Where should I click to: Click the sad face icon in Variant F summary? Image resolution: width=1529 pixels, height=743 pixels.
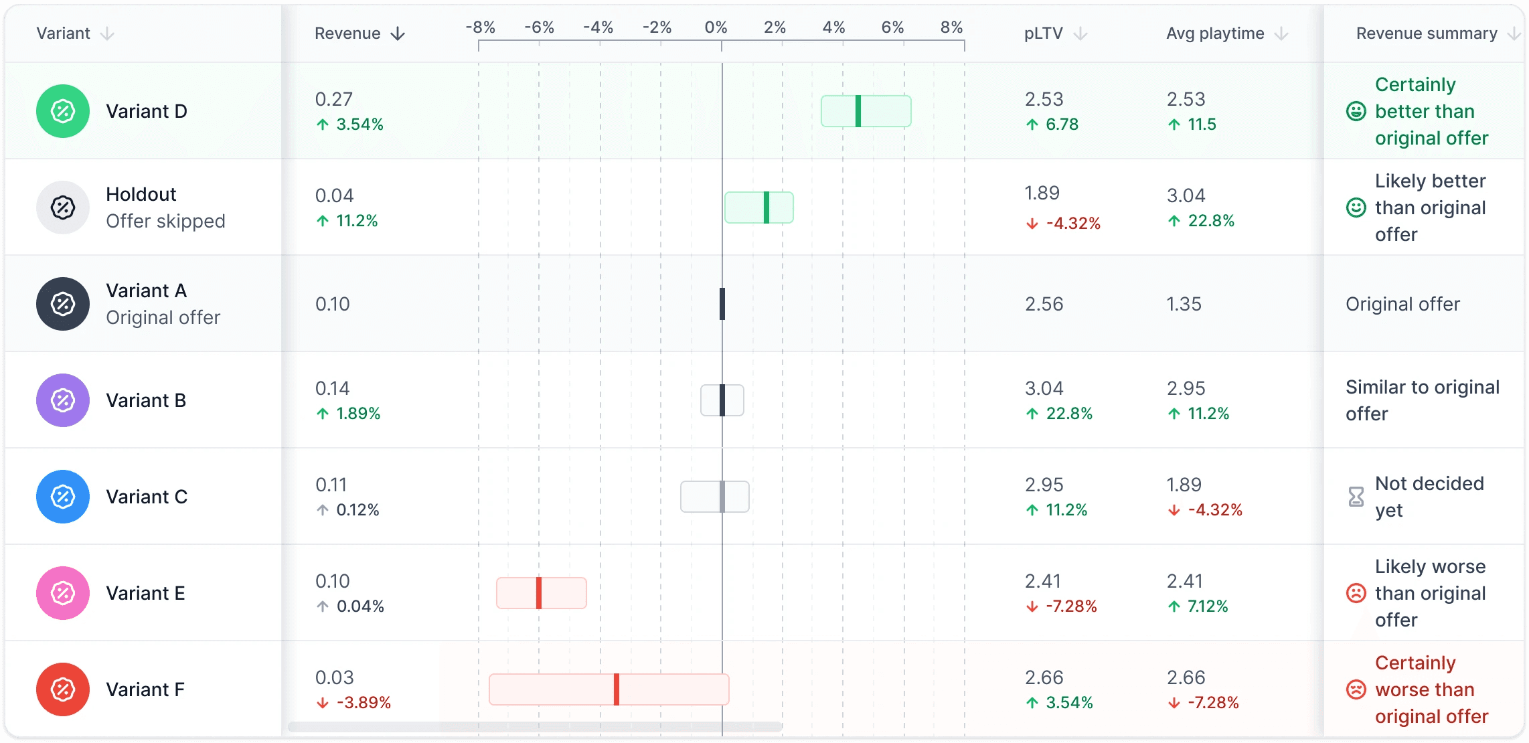click(x=1356, y=689)
